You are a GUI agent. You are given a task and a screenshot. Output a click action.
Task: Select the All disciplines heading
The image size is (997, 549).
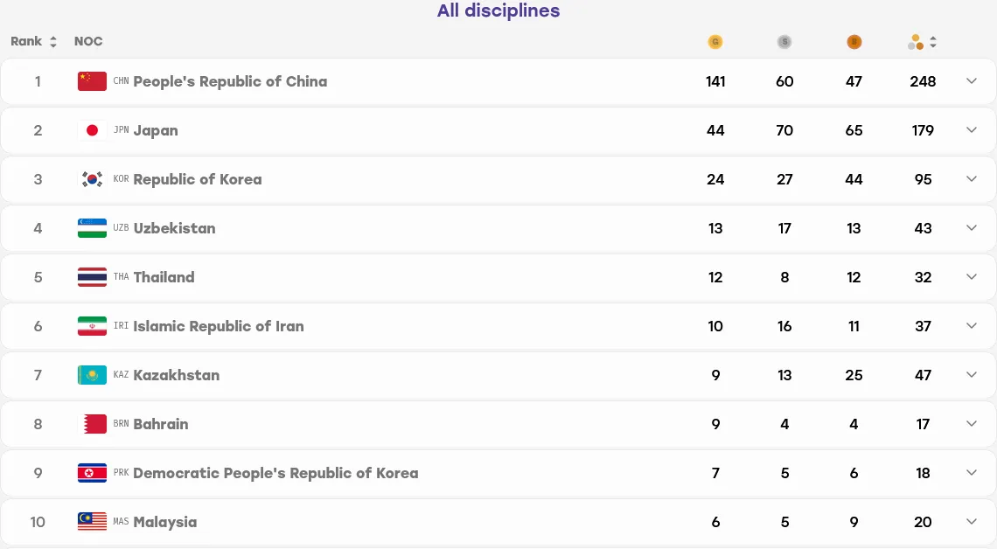(x=499, y=10)
